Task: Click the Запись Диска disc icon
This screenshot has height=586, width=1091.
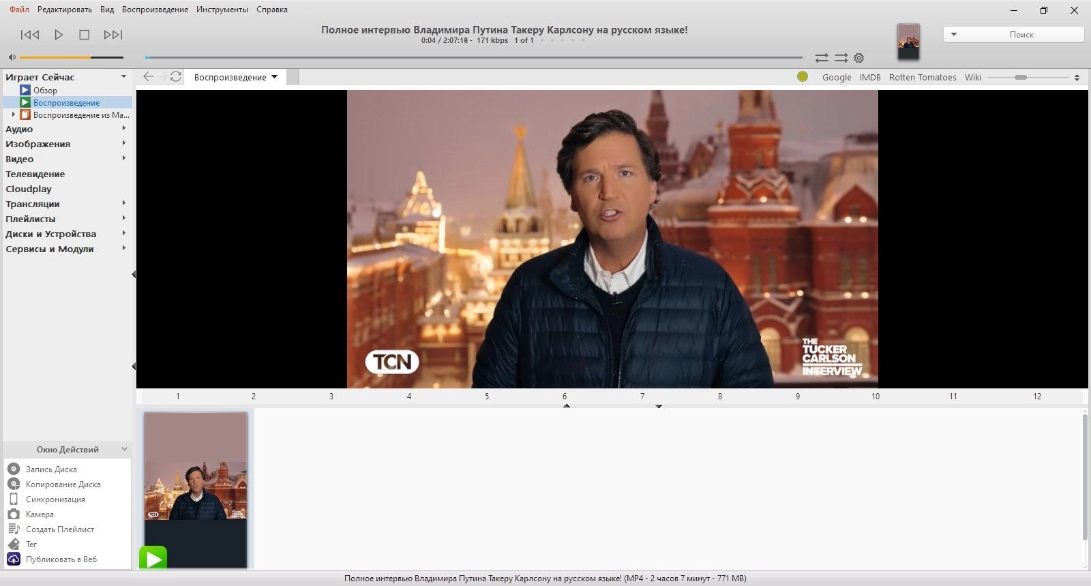Action: click(x=14, y=469)
